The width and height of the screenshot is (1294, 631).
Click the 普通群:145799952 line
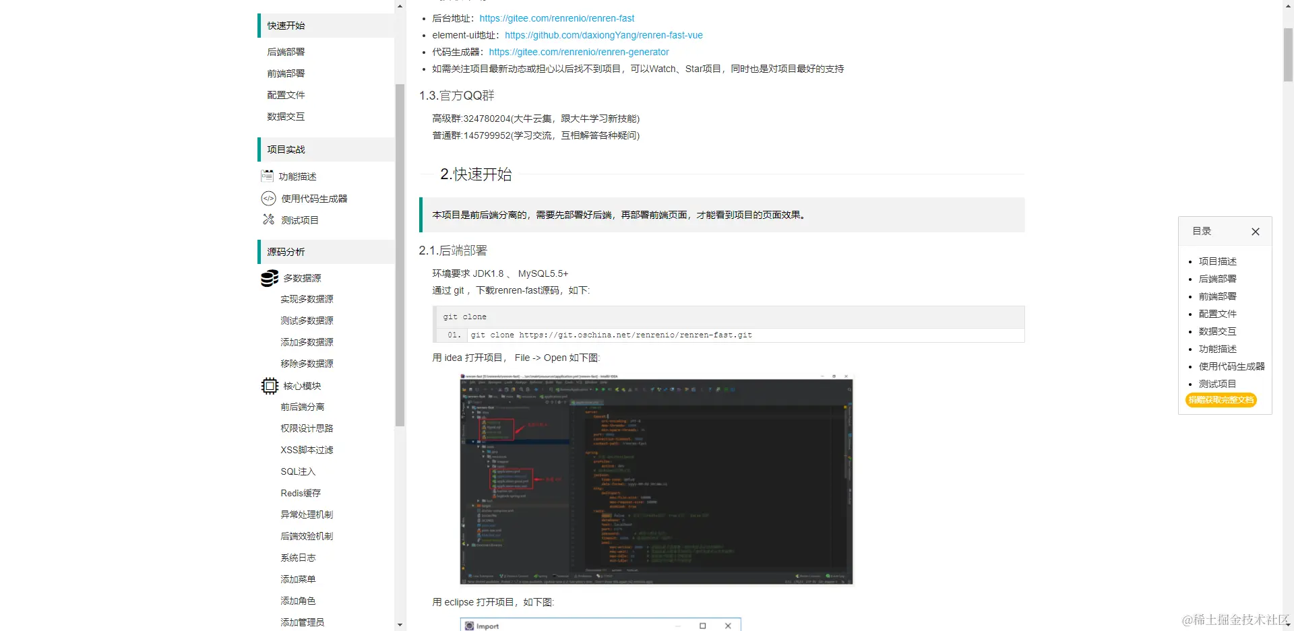[536, 135]
